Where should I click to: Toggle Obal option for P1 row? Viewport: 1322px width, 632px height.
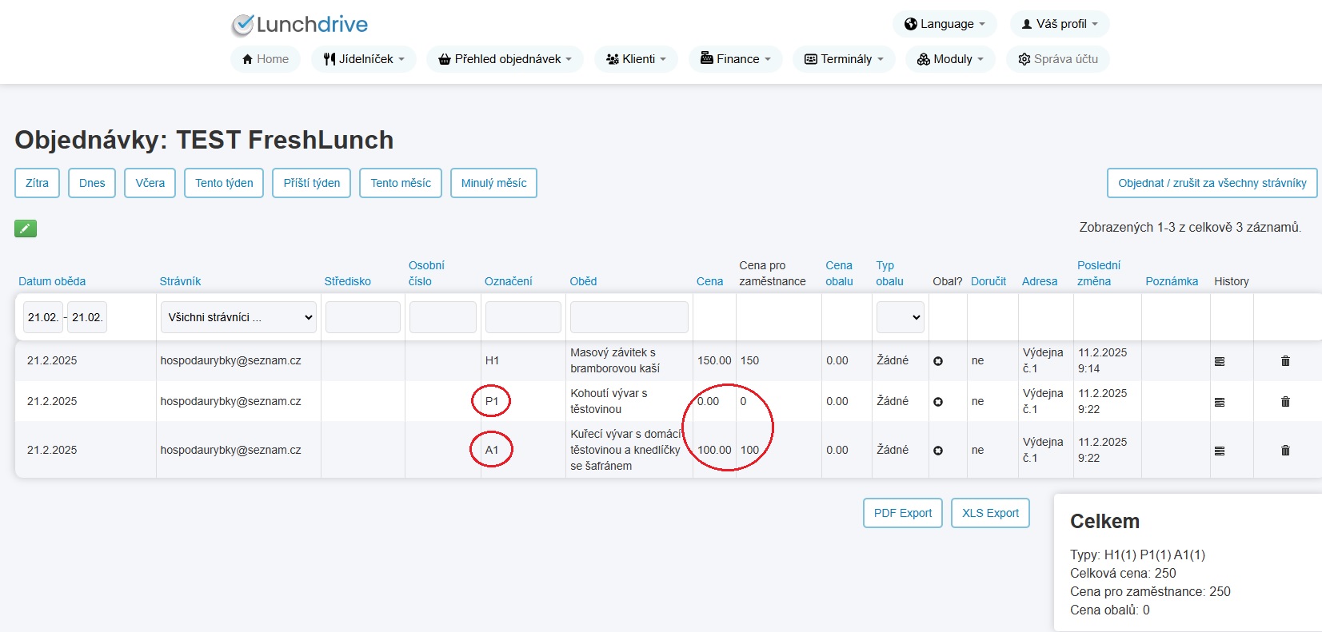pos(938,402)
